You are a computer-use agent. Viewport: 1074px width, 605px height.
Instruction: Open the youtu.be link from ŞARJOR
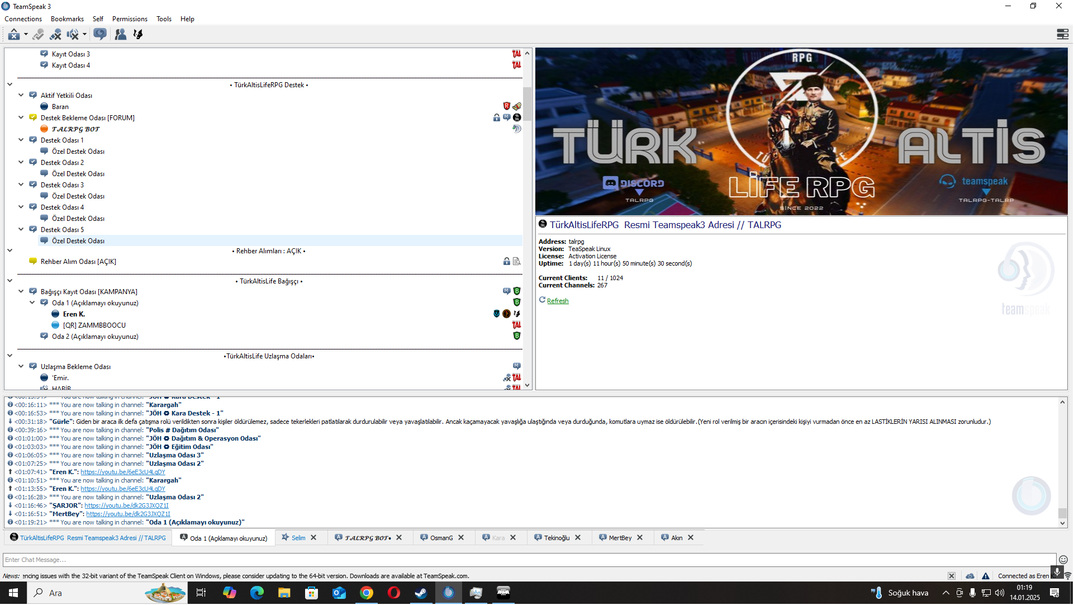[126, 506]
